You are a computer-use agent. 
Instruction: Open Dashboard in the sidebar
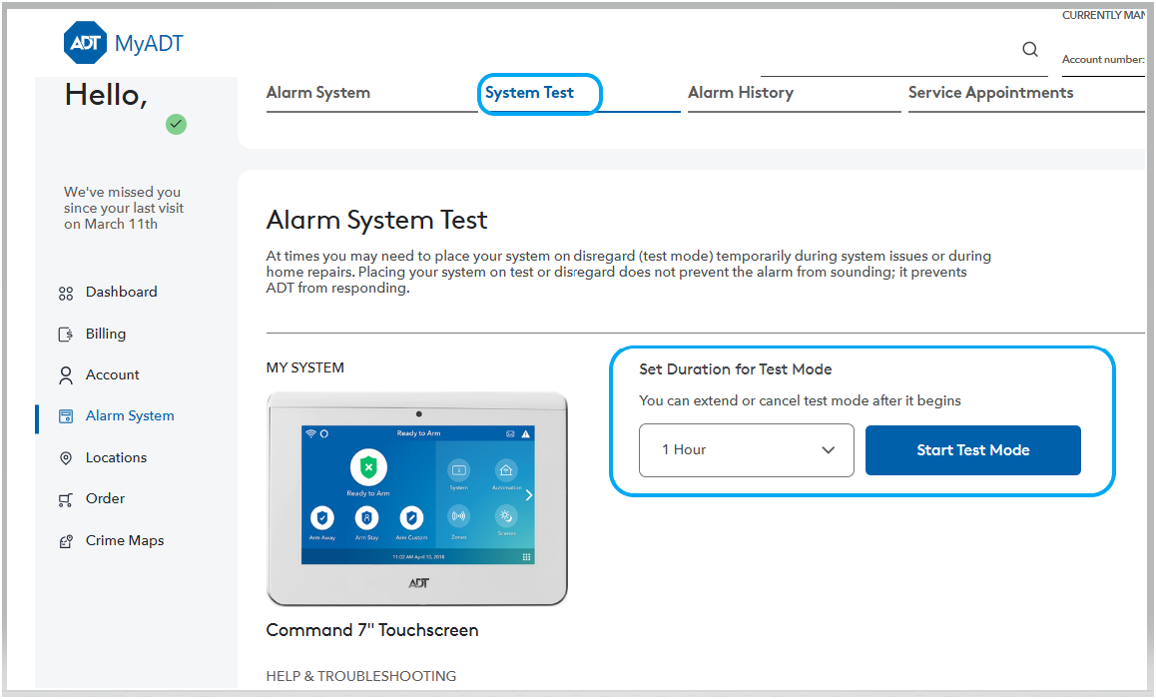121,292
